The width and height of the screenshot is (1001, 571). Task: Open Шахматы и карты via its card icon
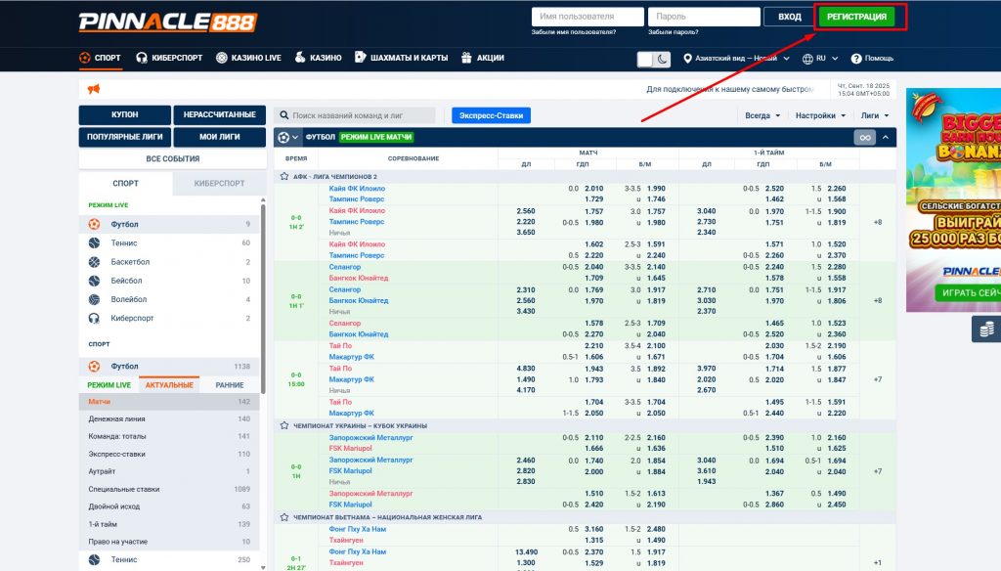[361, 58]
